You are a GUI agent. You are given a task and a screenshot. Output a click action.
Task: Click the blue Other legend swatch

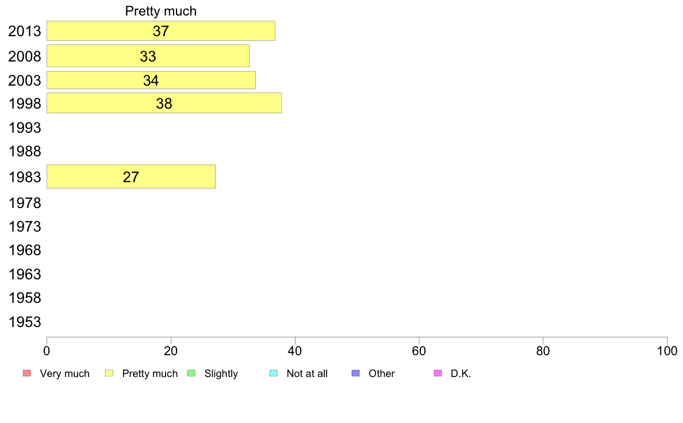[356, 374]
